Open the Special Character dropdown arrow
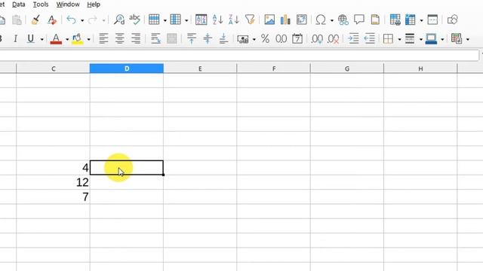This screenshot has height=271, width=483. pos(332,20)
